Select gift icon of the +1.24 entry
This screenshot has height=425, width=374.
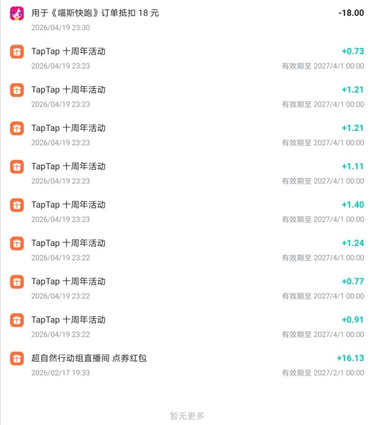17,243
